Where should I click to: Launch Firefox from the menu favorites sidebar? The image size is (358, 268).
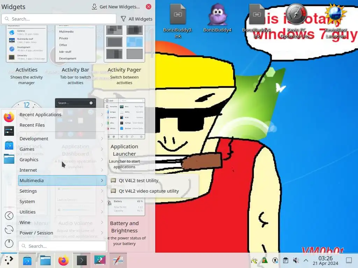pyautogui.click(x=9, y=117)
